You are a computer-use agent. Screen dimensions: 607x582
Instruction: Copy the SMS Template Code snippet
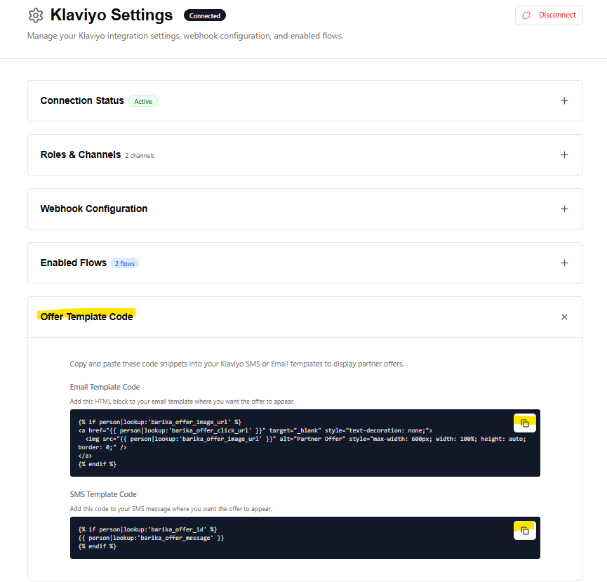pyautogui.click(x=524, y=531)
